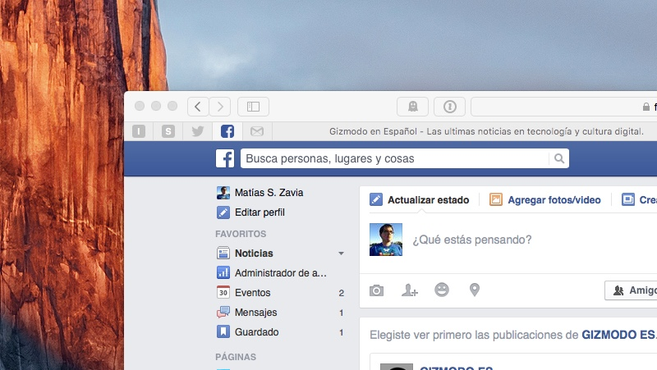
Task: Click the sidebar profile picture thumbnail
Action: [x=223, y=193]
